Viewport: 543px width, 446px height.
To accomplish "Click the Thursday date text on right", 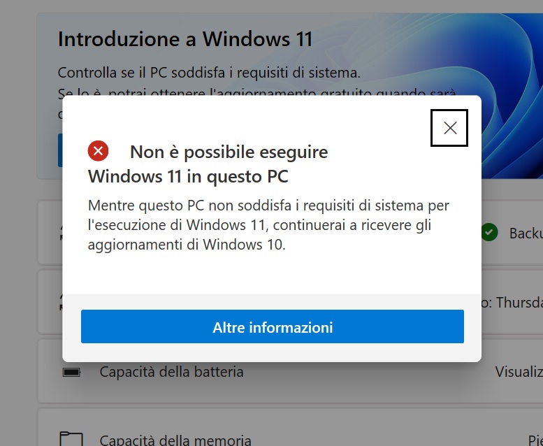I will coord(512,303).
